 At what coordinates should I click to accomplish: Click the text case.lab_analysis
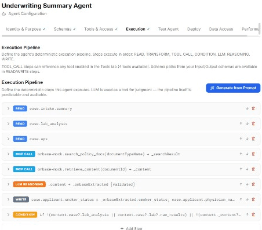click(x=48, y=124)
